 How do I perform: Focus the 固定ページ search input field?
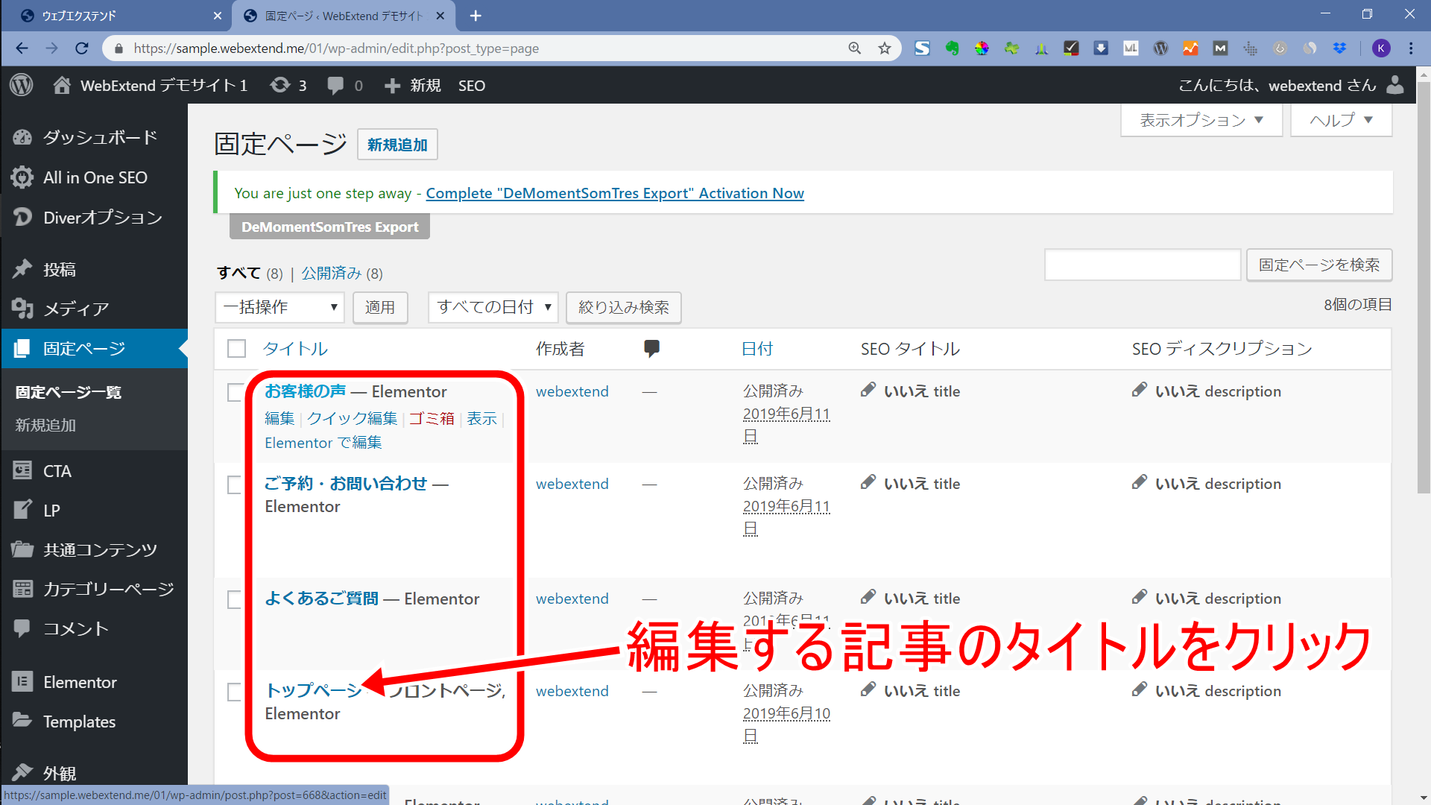pyautogui.click(x=1142, y=265)
